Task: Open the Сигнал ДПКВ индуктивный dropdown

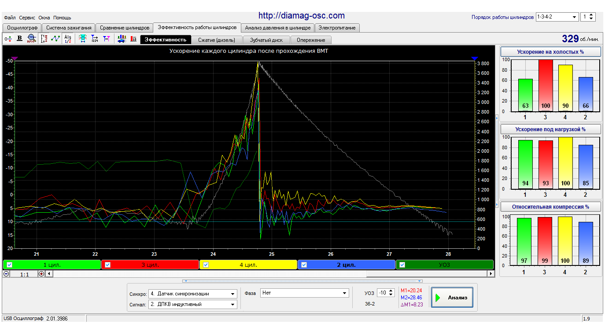Action: (x=193, y=304)
